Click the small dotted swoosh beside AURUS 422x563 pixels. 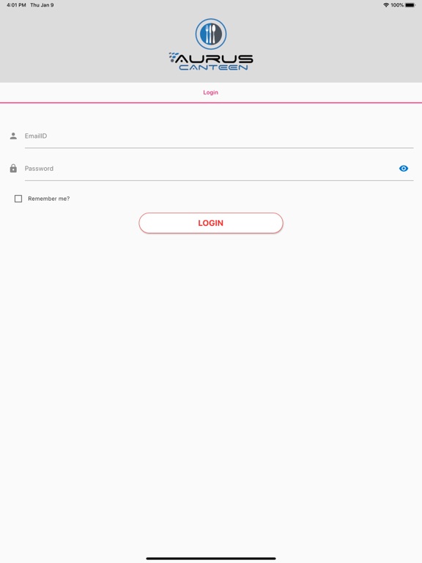click(174, 56)
